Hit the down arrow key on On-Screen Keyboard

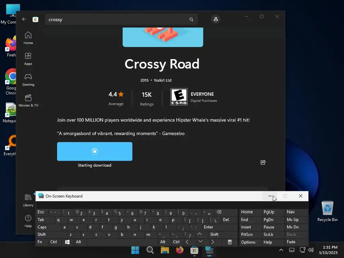pos(200,242)
